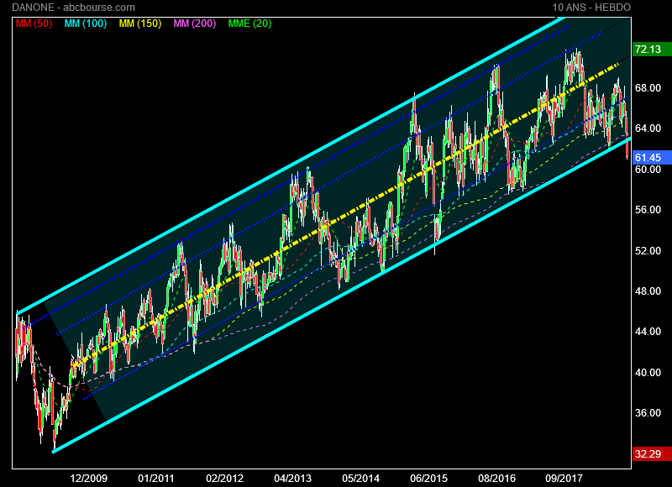Click the 68.00 price axis label
This screenshot has width=672, height=487.
[648, 88]
